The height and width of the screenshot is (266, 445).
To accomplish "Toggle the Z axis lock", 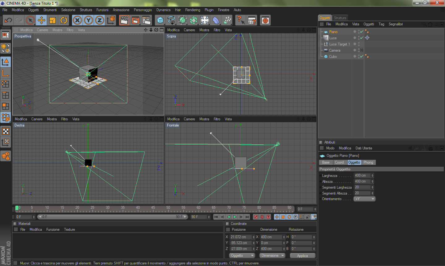I will click(100, 20).
